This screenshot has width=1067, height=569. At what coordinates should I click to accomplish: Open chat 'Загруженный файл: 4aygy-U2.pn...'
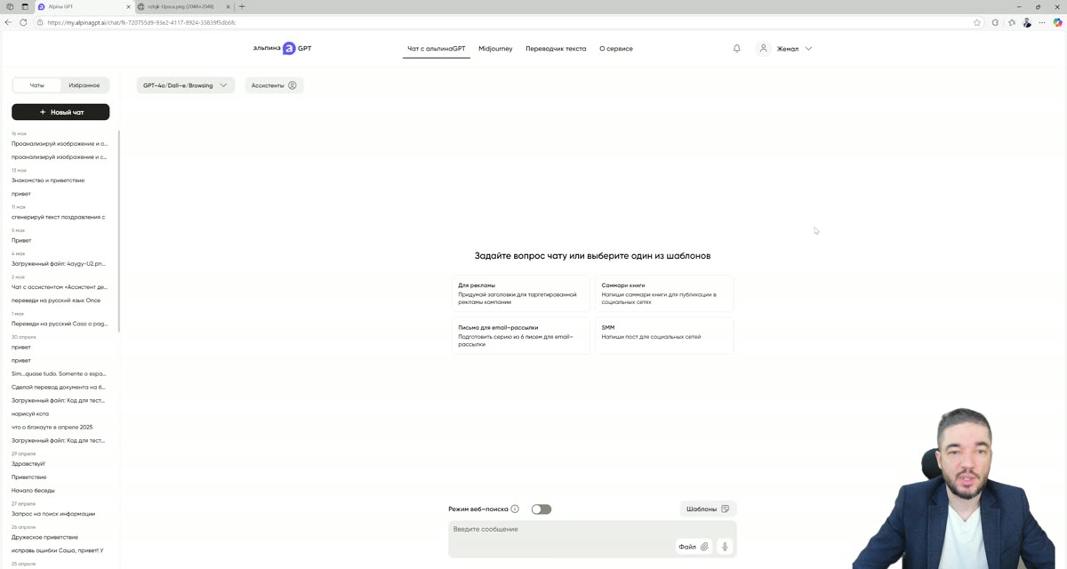click(x=59, y=264)
